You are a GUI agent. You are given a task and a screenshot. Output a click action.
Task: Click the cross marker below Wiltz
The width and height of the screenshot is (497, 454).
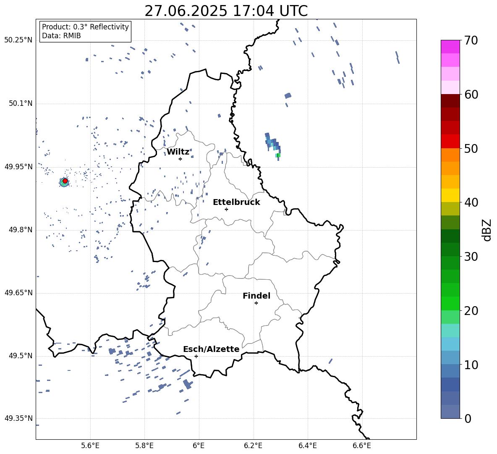(x=180, y=159)
